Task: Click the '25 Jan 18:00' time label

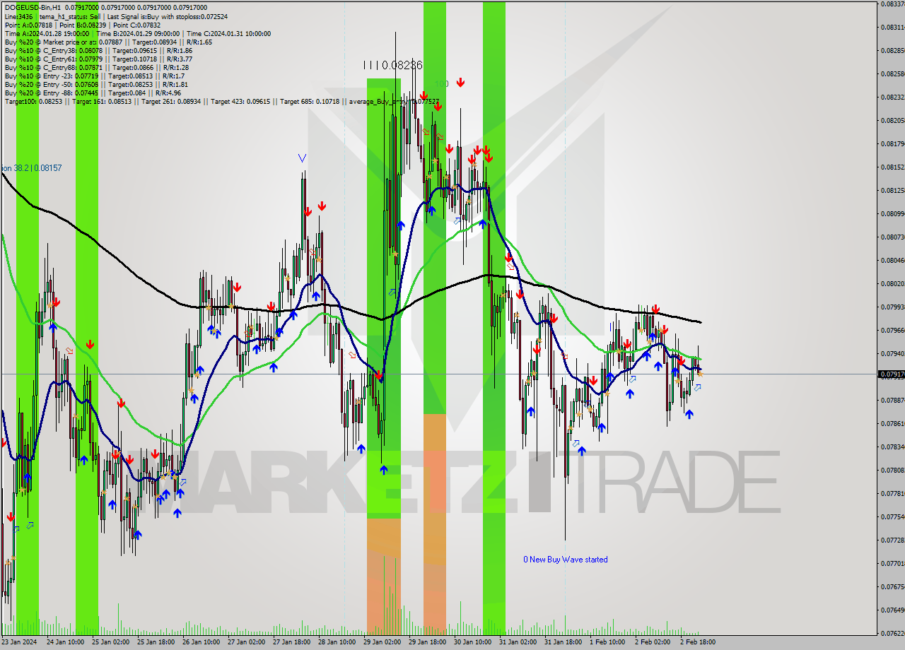Action: click(x=156, y=642)
